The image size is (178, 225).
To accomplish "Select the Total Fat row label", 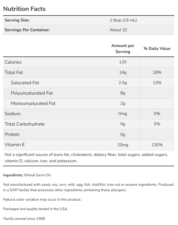I will (14, 73).
